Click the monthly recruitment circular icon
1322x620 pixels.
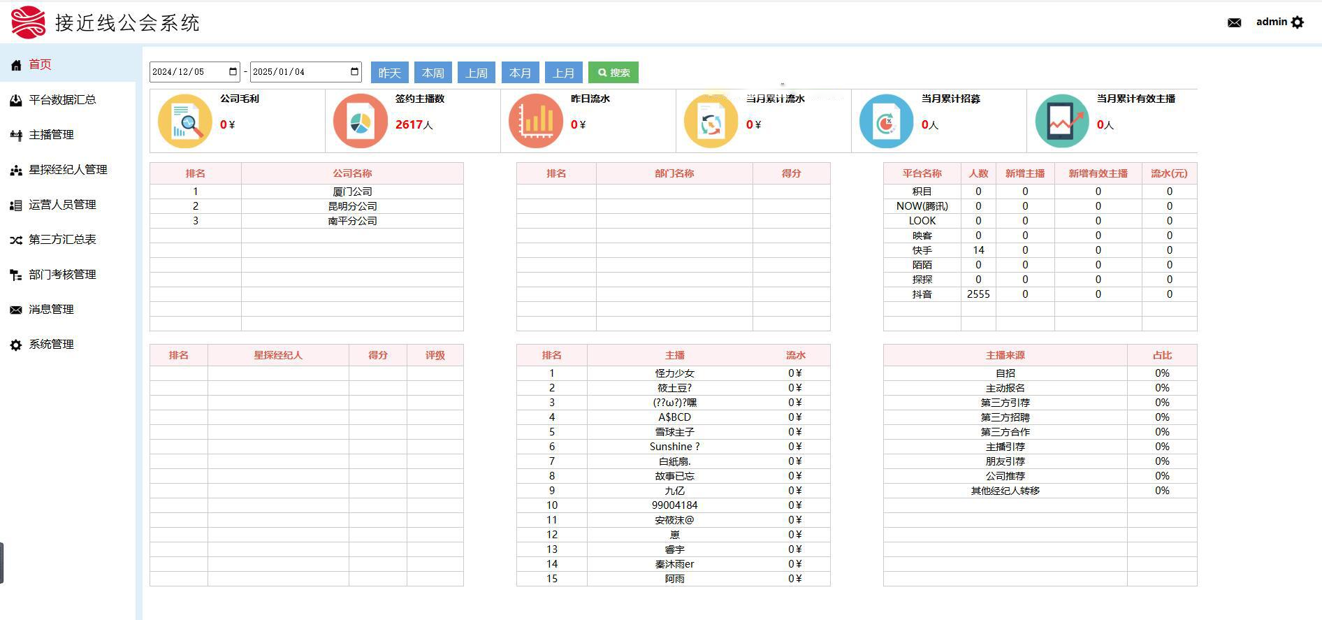[x=886, y=122]
